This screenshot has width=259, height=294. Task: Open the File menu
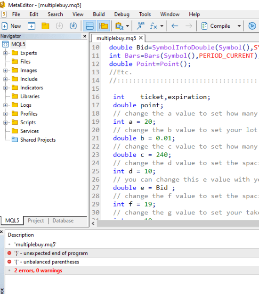pos(16,14)
